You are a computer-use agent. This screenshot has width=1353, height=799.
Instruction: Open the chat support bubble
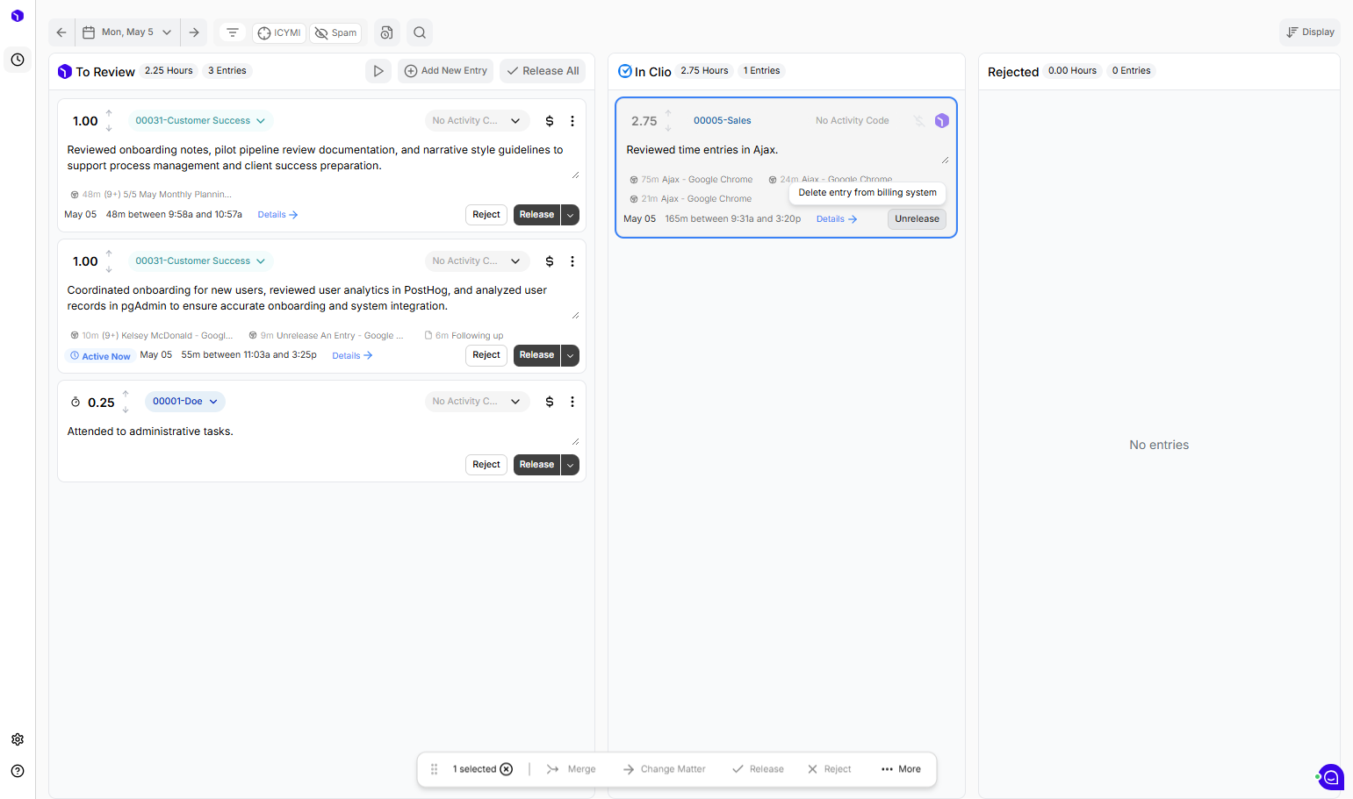(x=1331, y=777)
